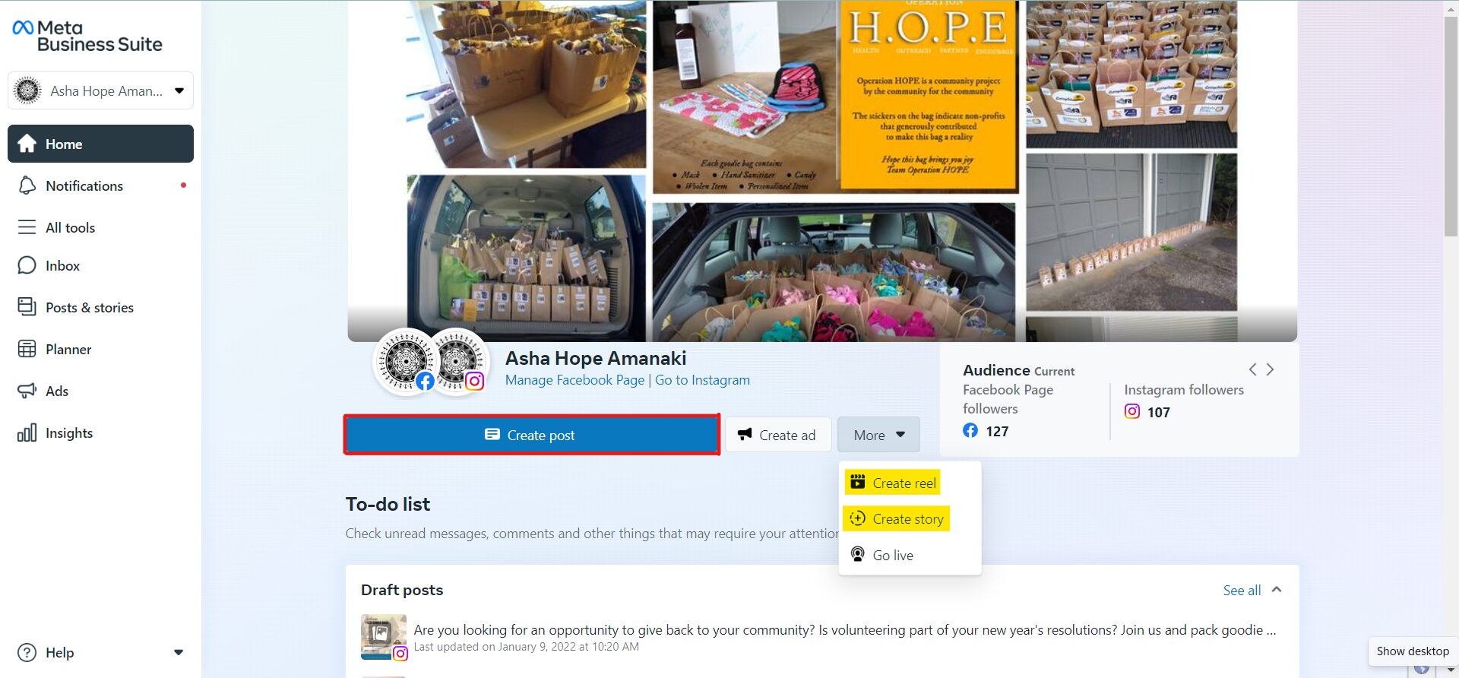Open the Planner calendar icon

[27, 349]
